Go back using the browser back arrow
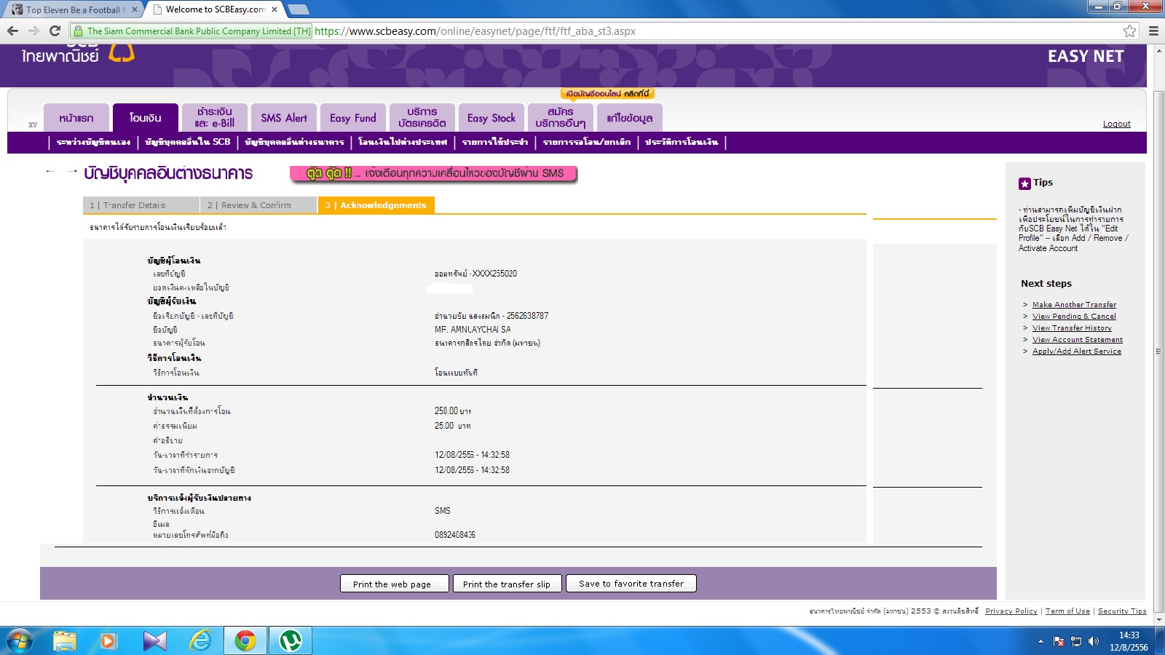 pyautogui.click(x=12, y=31)
